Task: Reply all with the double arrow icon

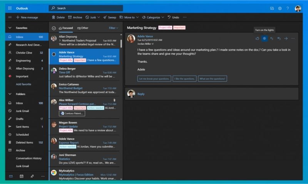Action: (279, 38)
